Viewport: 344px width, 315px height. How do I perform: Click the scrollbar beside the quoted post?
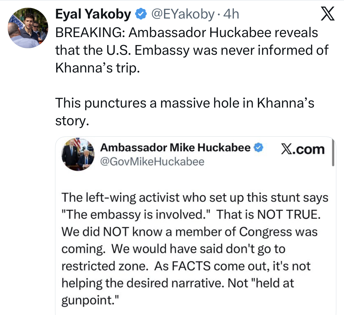pyautogui.click(x=333, y=152)
